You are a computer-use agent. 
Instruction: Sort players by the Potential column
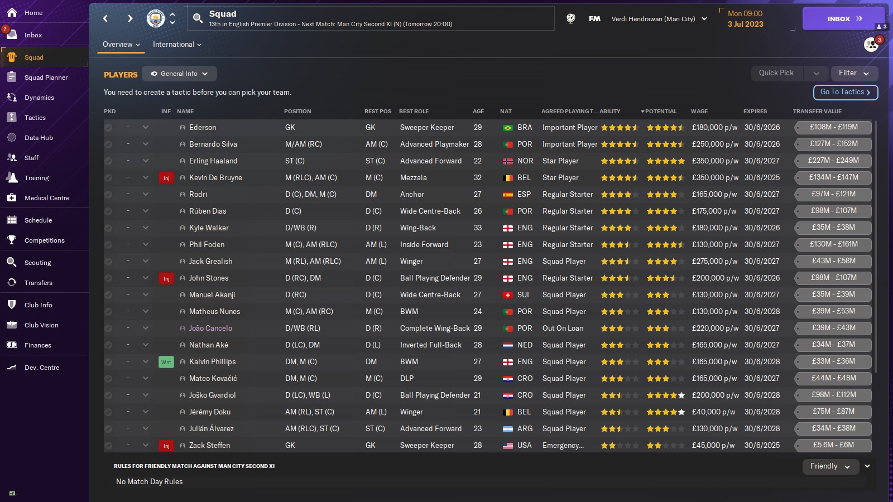pyautogui.click(x=660, y=112)
